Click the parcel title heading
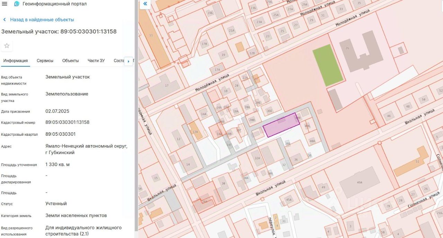Viewport: 443px width, 238px height. (59, 31)
